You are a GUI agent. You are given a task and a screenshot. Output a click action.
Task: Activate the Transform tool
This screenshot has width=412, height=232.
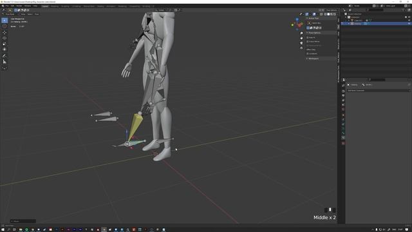pos(5,49)
